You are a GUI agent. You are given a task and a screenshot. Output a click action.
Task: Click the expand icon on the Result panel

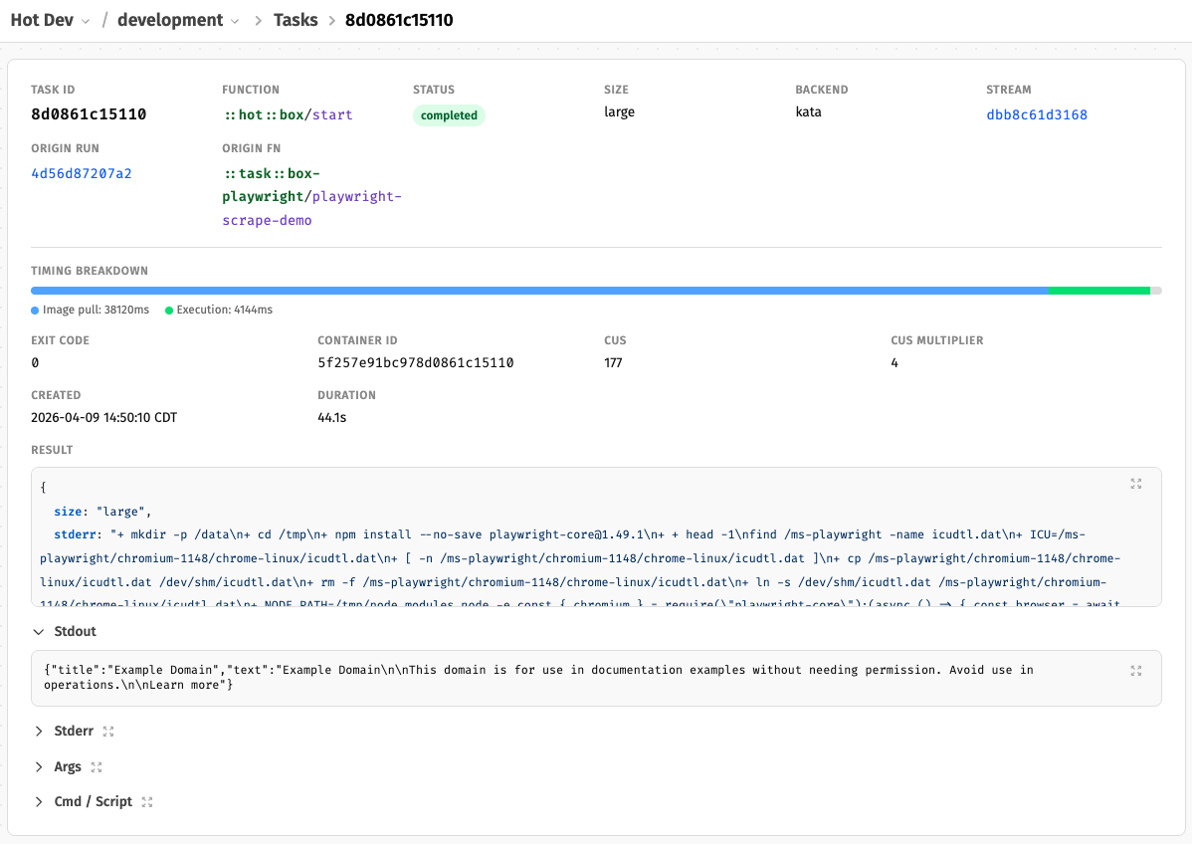(1135, 484)
